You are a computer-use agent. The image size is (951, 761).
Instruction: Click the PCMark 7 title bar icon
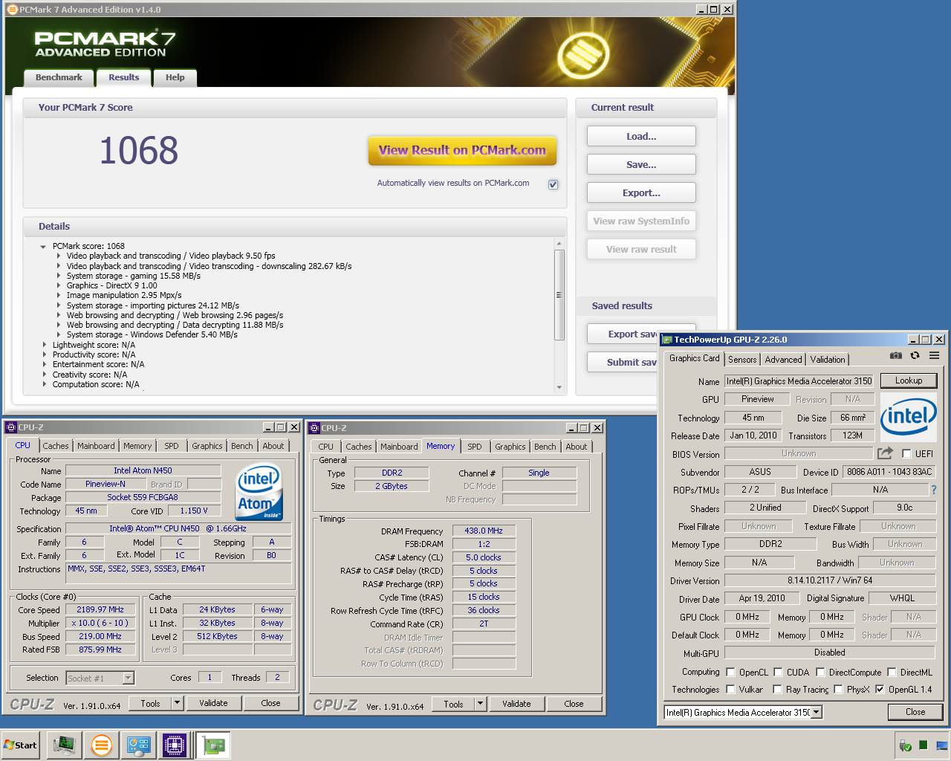click(x=12, y=10)
